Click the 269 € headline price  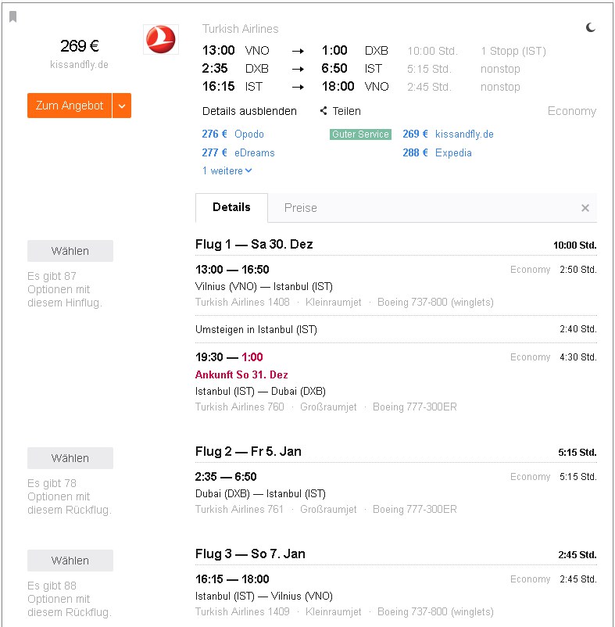80,45
